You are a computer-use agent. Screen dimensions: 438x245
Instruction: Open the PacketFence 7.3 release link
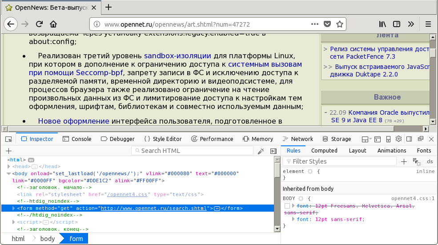point(379,53)
